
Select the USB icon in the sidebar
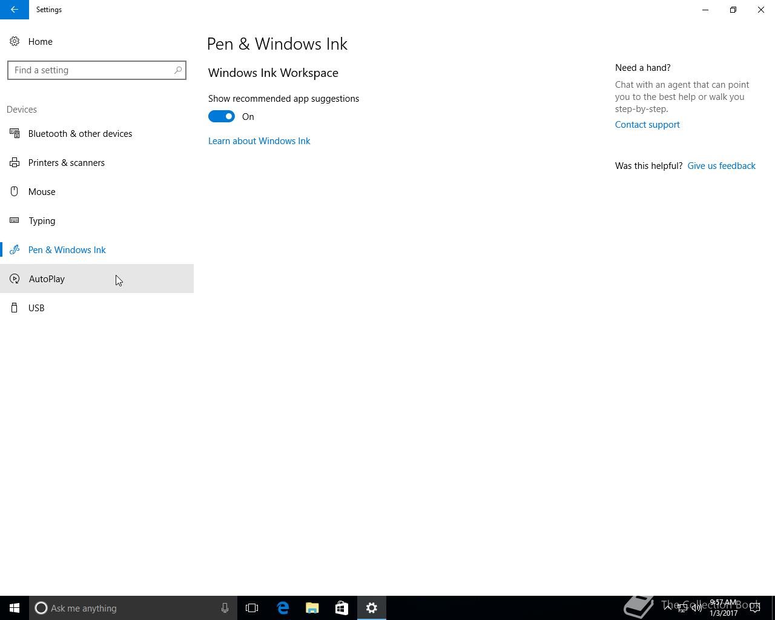(x=15, y=308)
